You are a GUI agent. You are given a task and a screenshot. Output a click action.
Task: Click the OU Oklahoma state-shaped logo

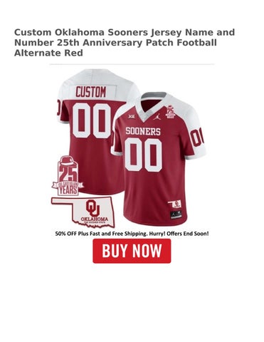pyautogui.click(x=83, y=212)
